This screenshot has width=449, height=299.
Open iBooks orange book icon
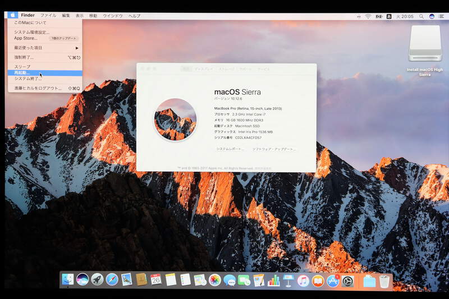pos(318,280)
